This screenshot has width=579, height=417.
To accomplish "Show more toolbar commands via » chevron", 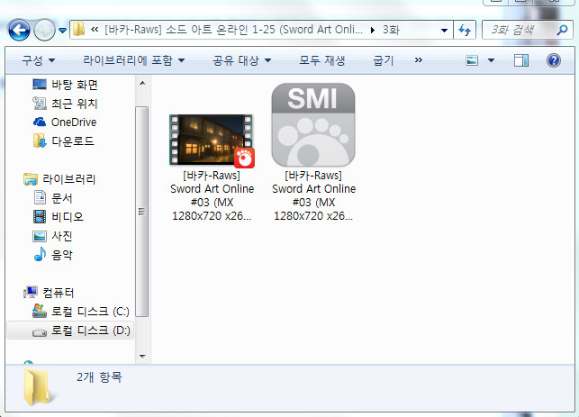I will 418,59.
